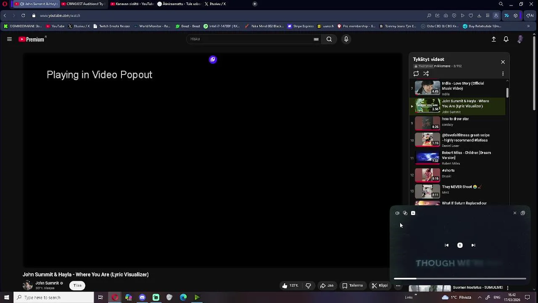Open more actions ellipsis below video
Screen dimensions: 538x303
(x=398, y=286)
